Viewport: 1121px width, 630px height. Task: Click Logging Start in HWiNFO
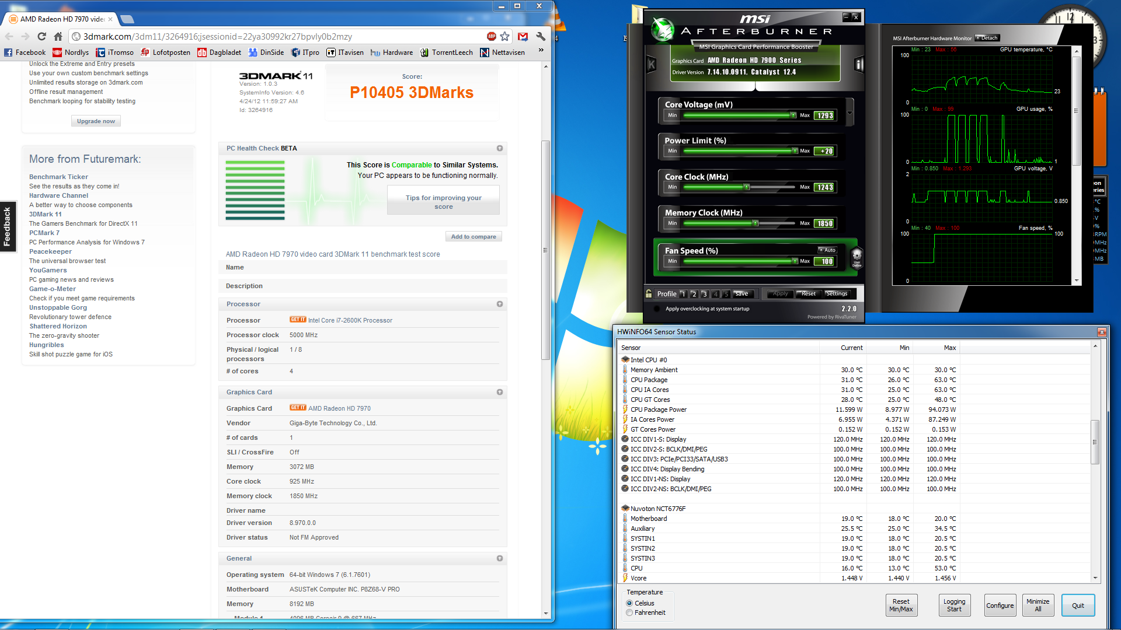[x=954, y=605]
